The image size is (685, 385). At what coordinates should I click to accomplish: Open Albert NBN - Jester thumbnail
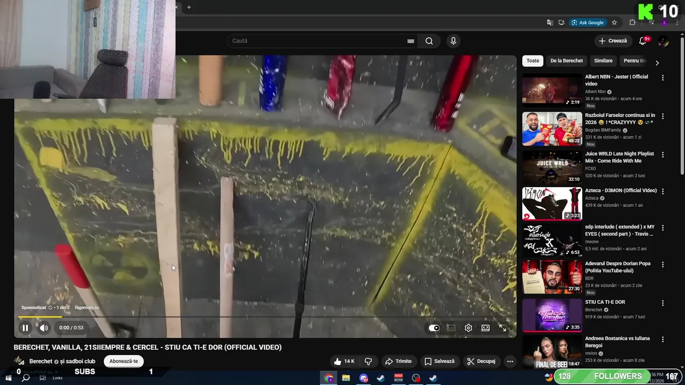[552, 90]
